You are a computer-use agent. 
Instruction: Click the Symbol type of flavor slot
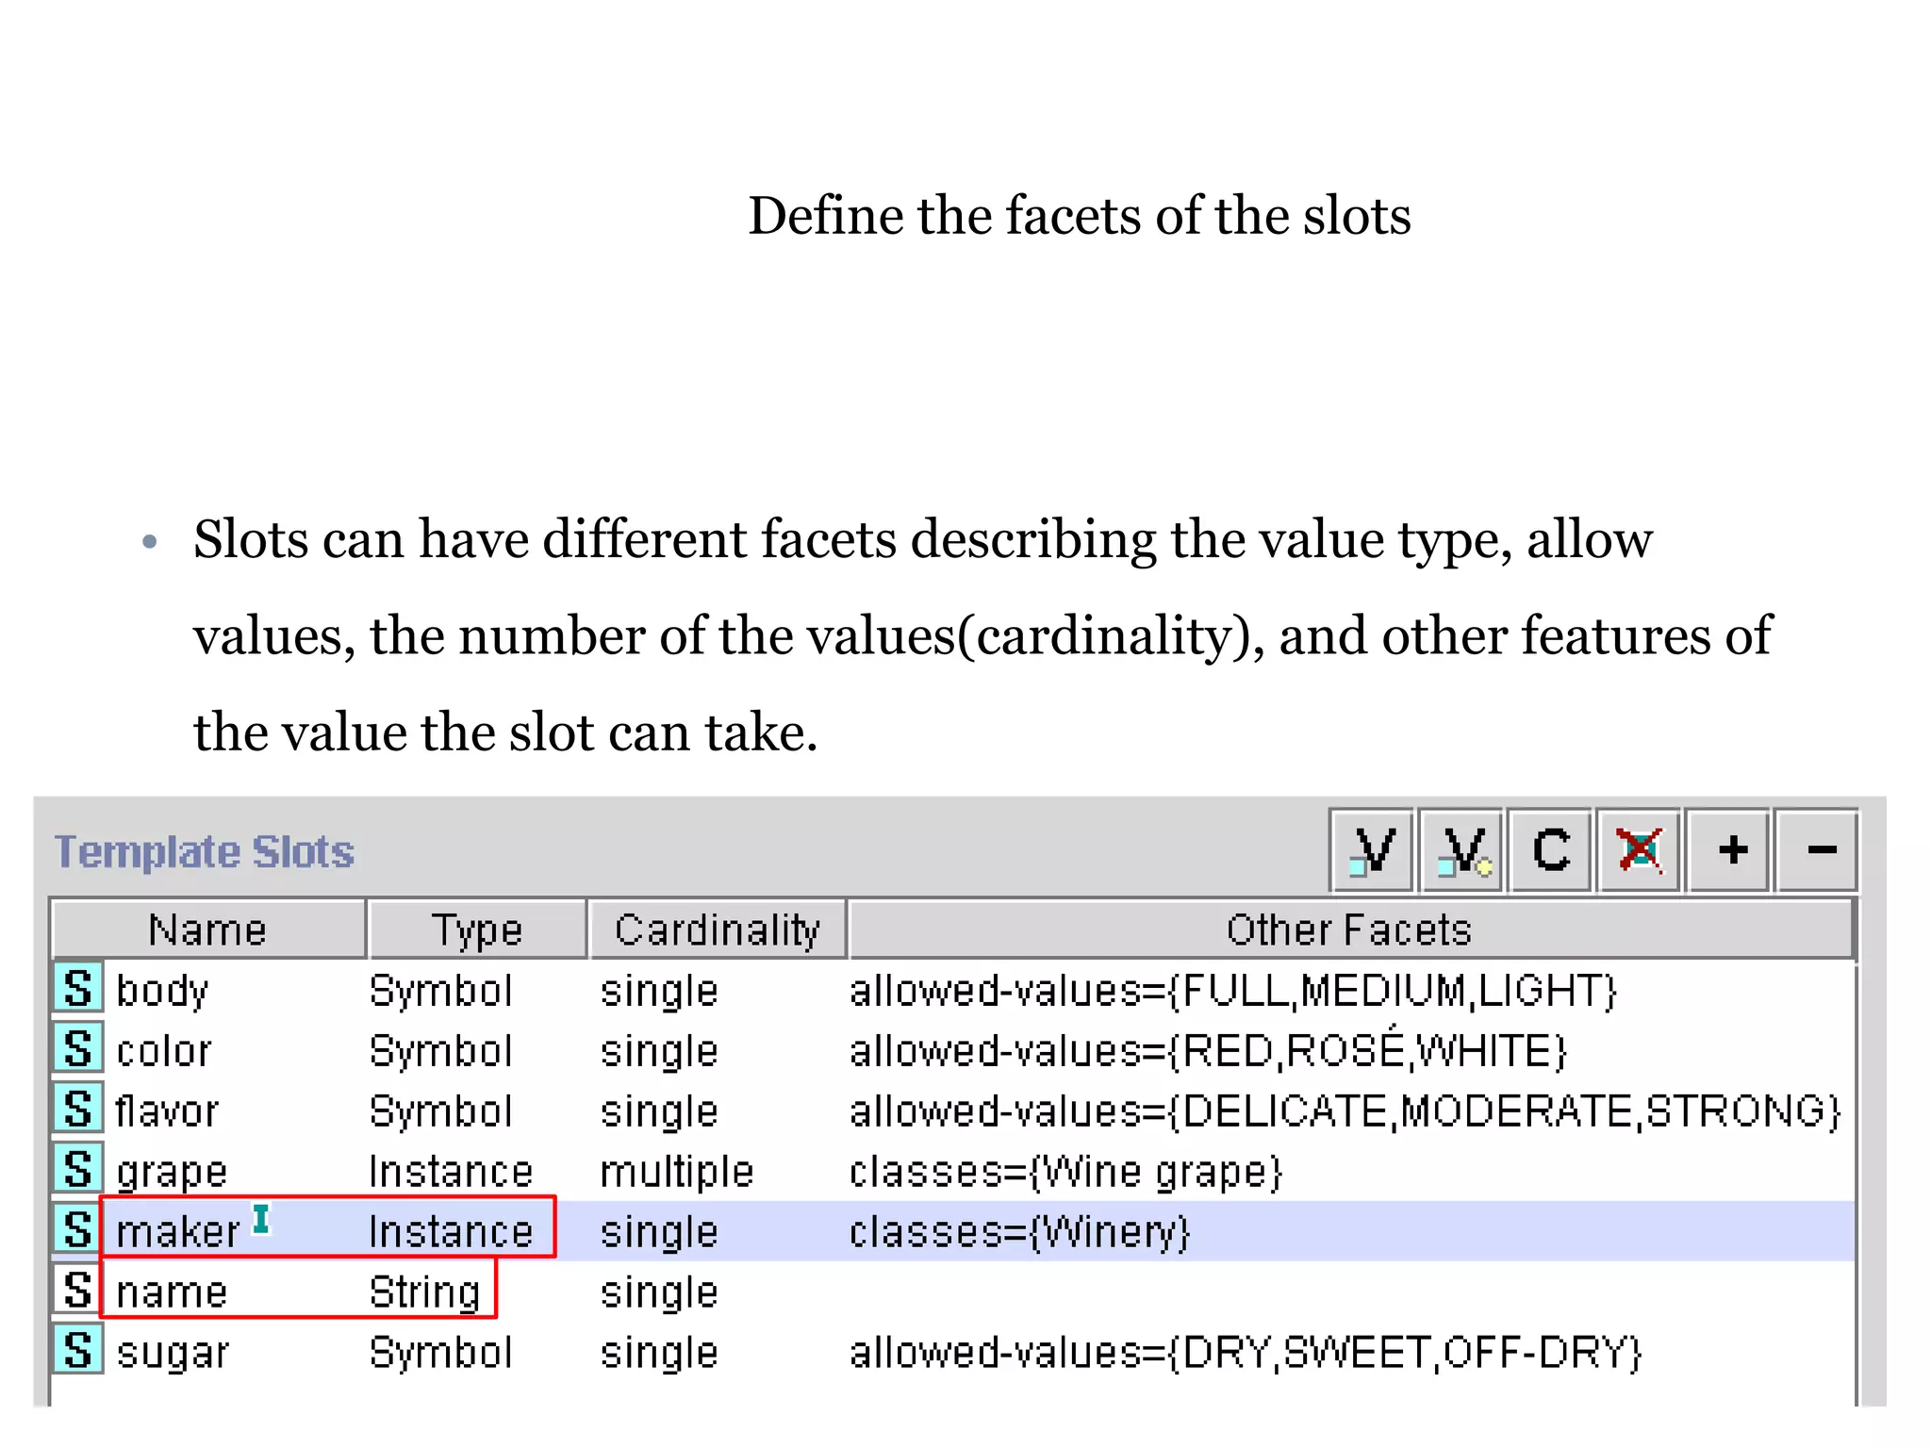click(x=441, y=1112)
